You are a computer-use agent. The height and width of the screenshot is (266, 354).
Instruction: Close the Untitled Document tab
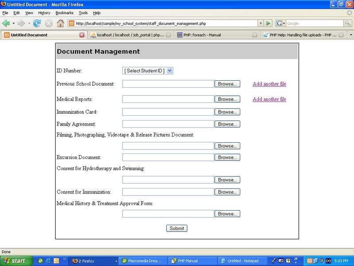(82, 35)
